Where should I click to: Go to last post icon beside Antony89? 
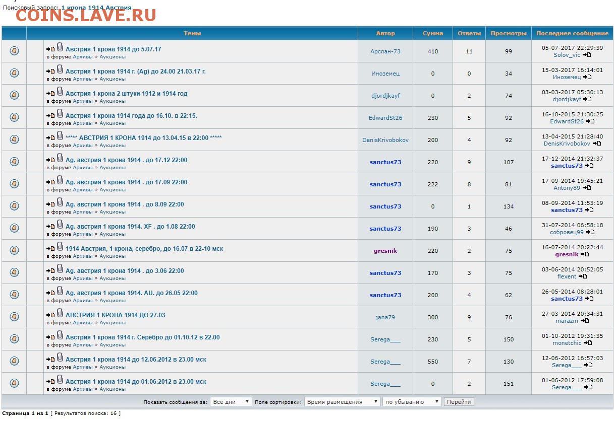pyautogui.click(x=587, y=188)
